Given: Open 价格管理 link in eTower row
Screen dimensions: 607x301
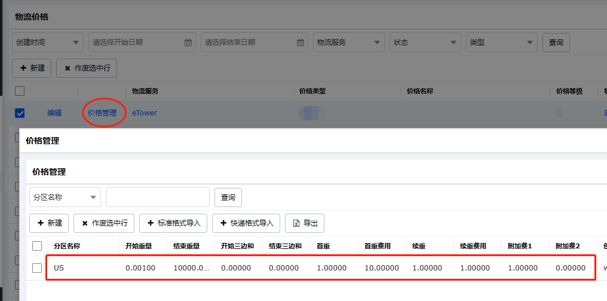Looking at the screenshot, I should 102,113.
